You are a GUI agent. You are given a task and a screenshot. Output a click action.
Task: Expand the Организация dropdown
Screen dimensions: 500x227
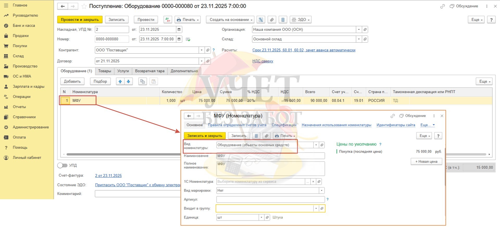359,30
